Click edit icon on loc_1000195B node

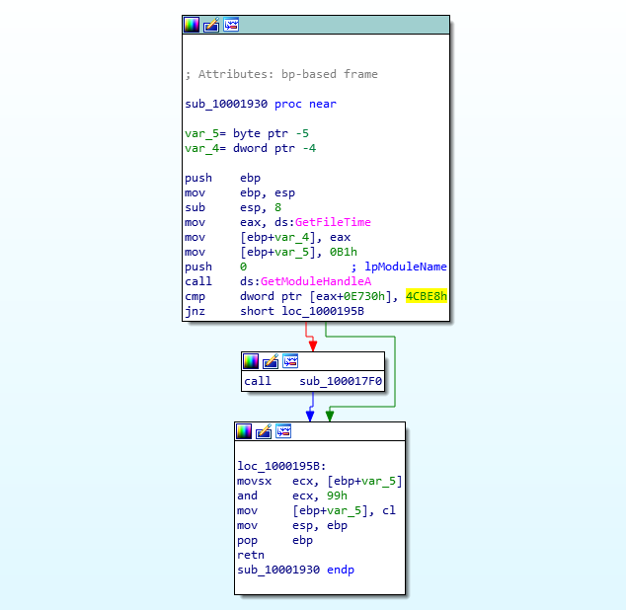tap(264, 431)
